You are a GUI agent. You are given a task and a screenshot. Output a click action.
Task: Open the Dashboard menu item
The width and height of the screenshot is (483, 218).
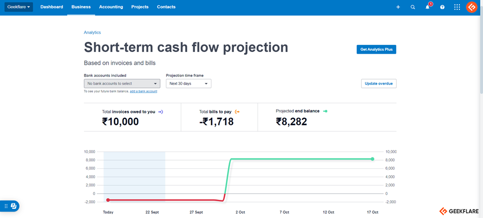52,7
